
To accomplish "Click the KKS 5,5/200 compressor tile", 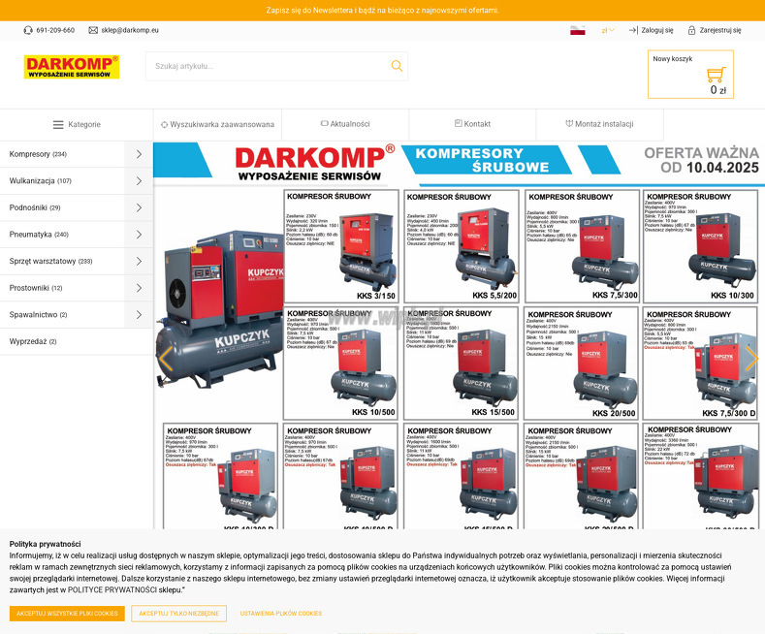I will tap(462, 247).
